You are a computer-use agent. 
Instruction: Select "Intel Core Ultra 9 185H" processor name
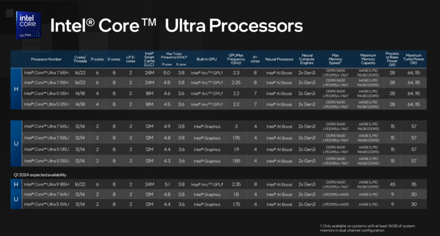pyautogui.click(x=46, y=184)
